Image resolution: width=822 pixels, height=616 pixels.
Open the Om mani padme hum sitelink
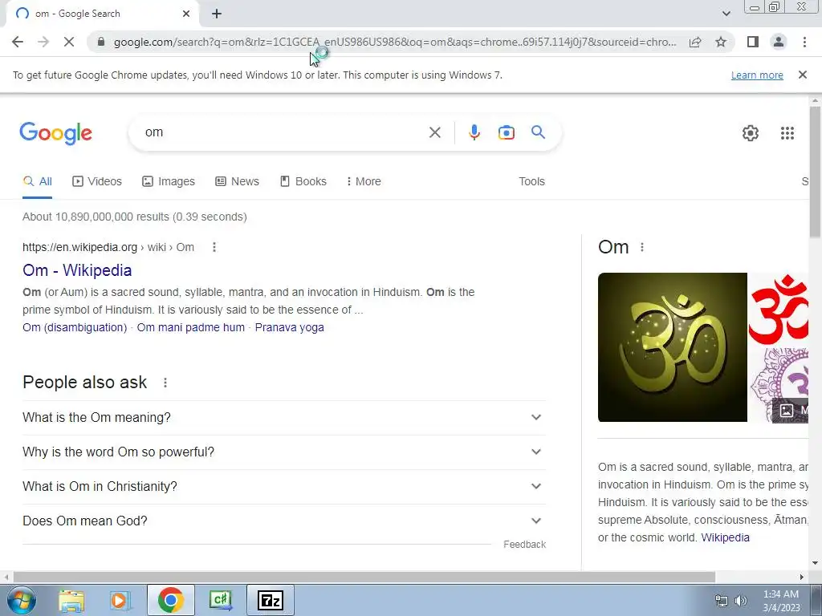tap(191, 327)
